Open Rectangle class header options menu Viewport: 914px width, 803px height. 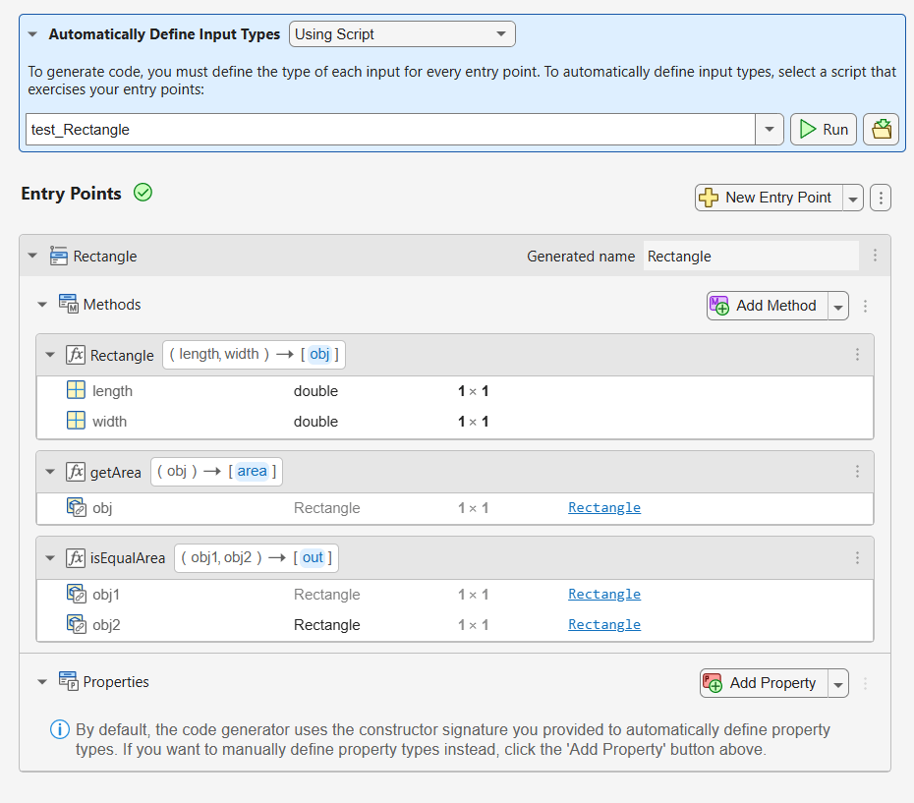point(875,256)
